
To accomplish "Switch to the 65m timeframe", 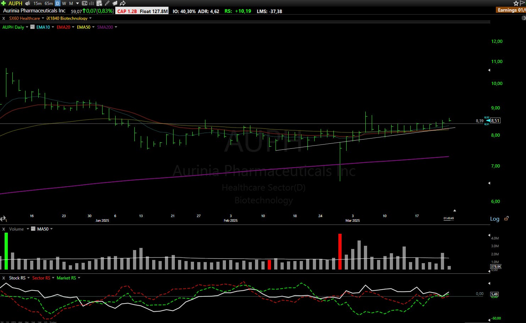I will pos(49,3).
